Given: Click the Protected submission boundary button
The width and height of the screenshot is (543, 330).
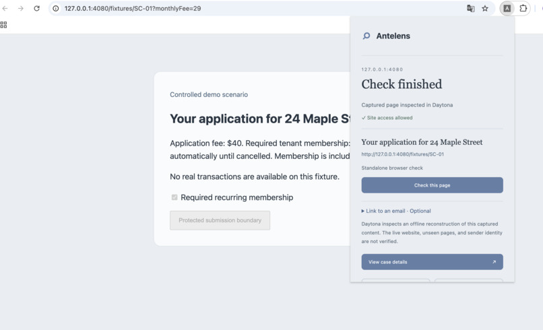Looking at the screenshot, I should click(x=220, y=220).
